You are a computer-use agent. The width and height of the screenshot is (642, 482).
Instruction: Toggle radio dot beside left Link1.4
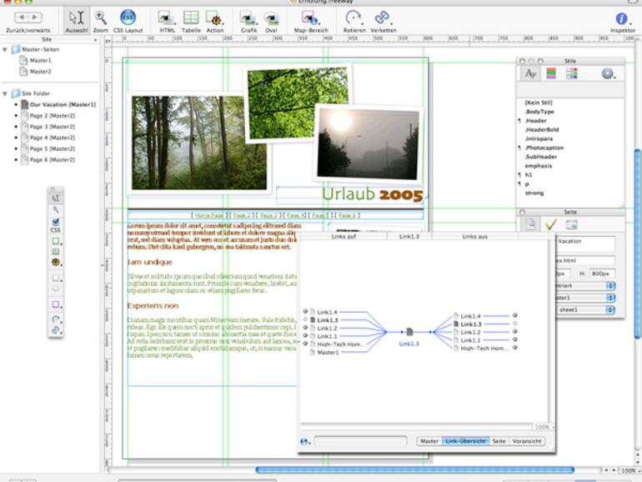pyautogui.click(x=305, y=312)
